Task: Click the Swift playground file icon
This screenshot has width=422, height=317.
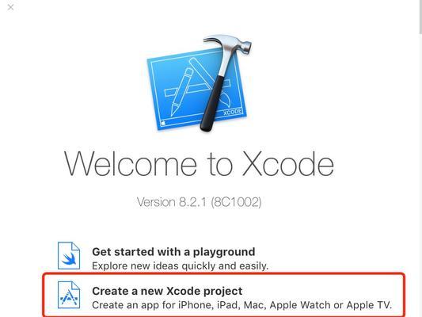Action: coord(69,256)
